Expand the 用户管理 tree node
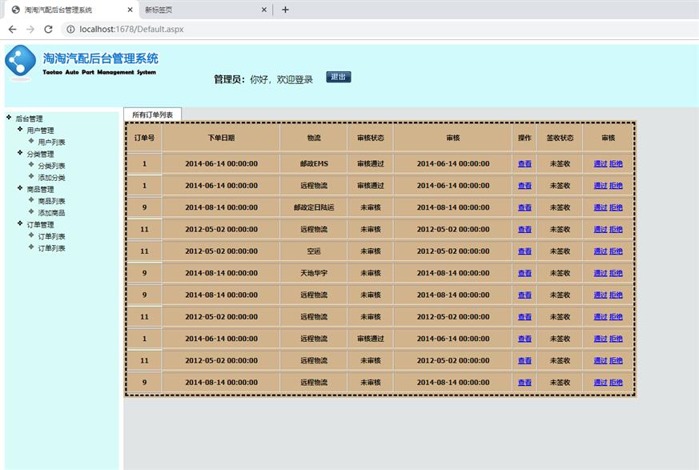 tap(20, 129)
